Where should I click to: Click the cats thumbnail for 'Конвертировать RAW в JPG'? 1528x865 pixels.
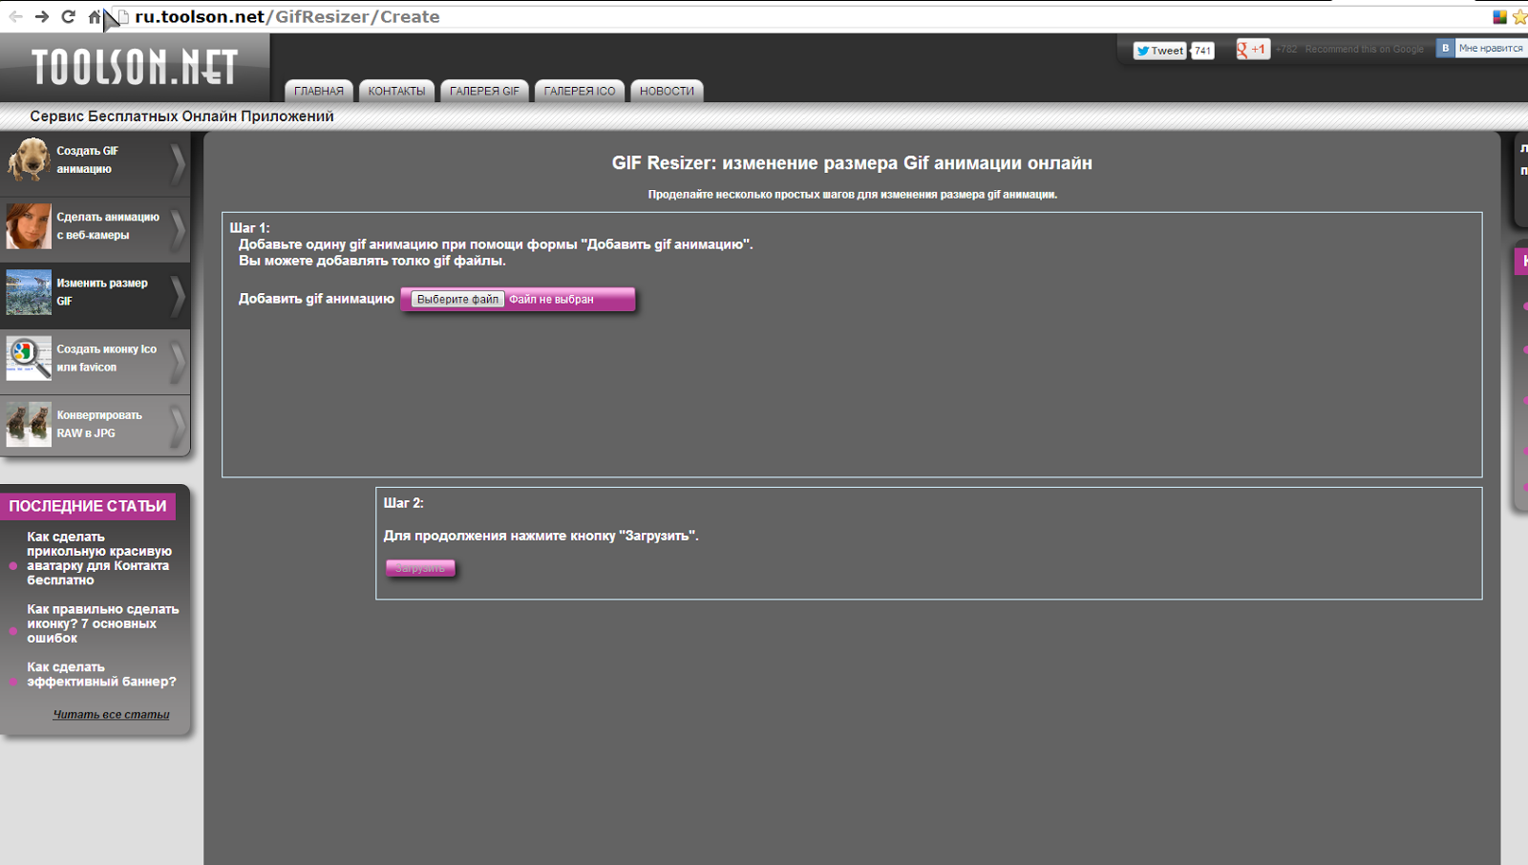[29, 424]
